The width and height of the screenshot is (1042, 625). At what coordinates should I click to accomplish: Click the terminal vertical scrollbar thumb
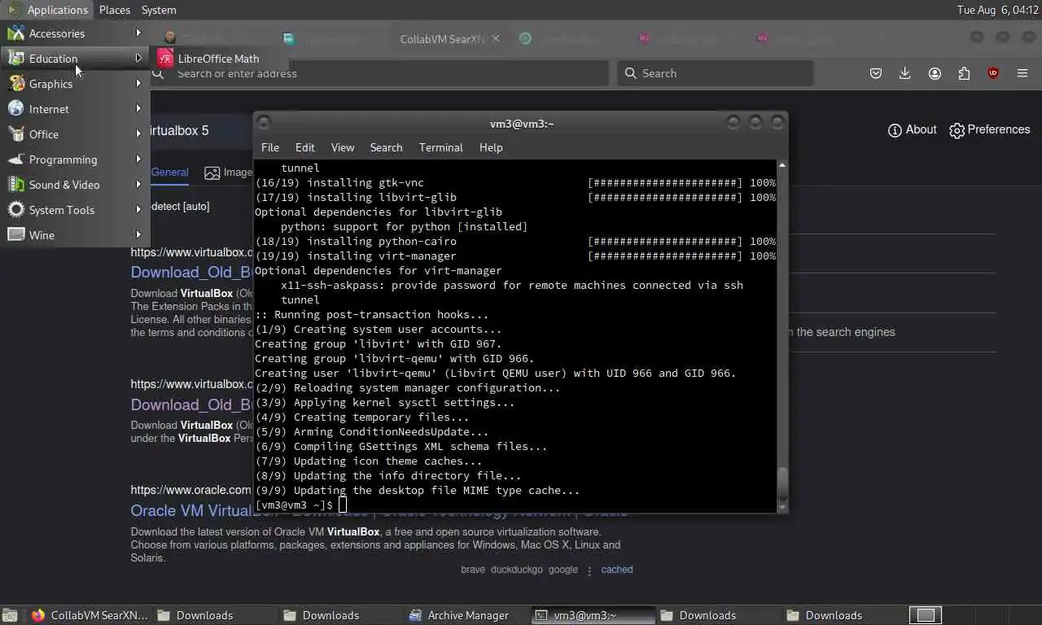[782, 483]
